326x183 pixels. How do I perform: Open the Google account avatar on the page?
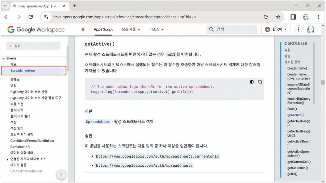311,29
